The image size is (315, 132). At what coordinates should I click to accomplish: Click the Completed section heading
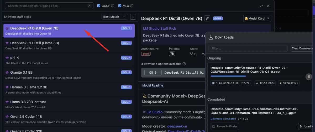(x=216, y=100)
